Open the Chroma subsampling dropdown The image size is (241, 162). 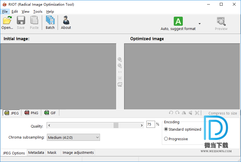tap(73, 137)
